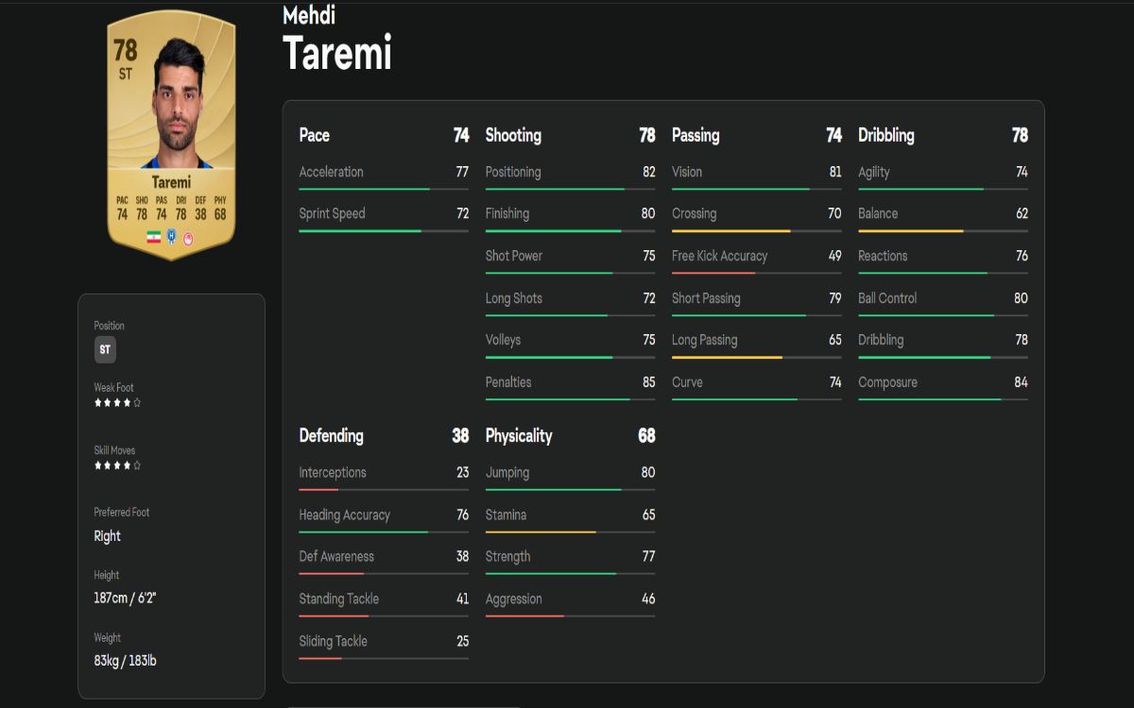Viewport: 1134px width, 708px height.
Task: Click the first Weak Foot star
Action: coord(97,403)
